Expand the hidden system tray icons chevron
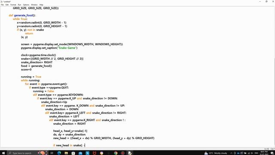This screenshot has height=155, width=275. [x=231, y=153]
